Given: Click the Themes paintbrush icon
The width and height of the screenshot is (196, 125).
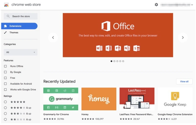Looking at the screenshot, I should (5, 32).
